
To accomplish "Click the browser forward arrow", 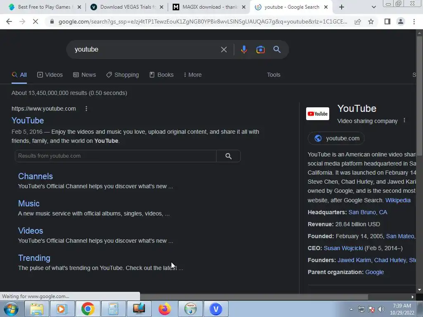I will pyautogui.click(x=22, y=21).
